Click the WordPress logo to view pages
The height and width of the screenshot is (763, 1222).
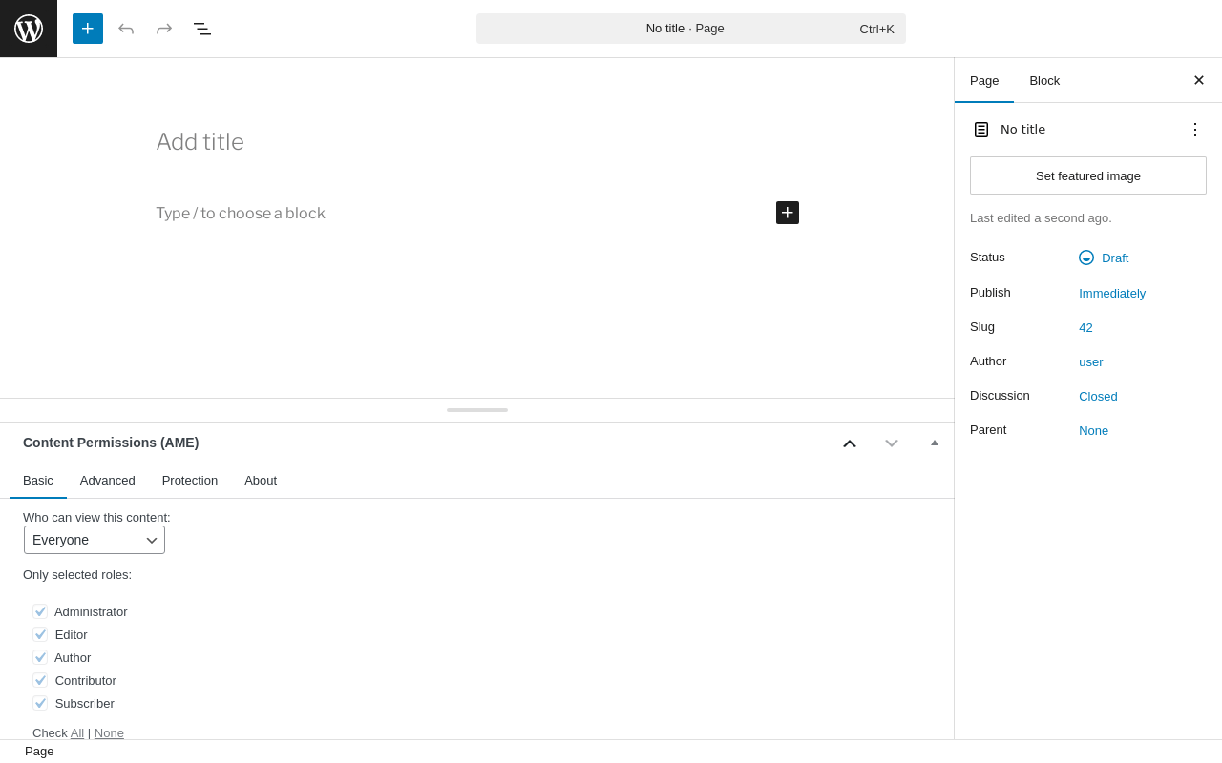[29, 29]
